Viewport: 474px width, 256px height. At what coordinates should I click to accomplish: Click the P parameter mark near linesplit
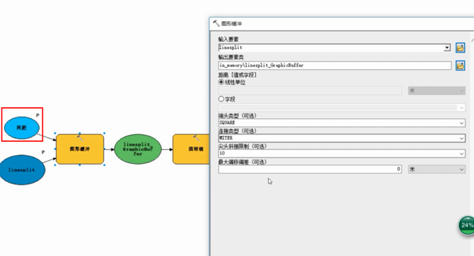(43, 152)
